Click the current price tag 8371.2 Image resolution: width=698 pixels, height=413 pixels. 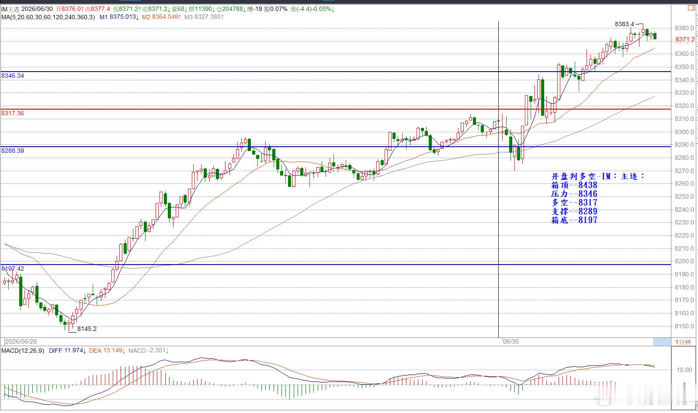[684, 40]
